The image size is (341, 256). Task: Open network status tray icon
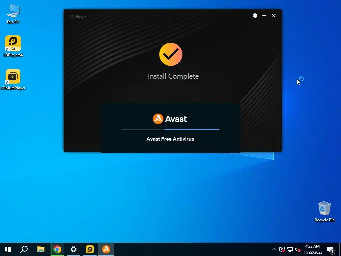tap(290, 249)
